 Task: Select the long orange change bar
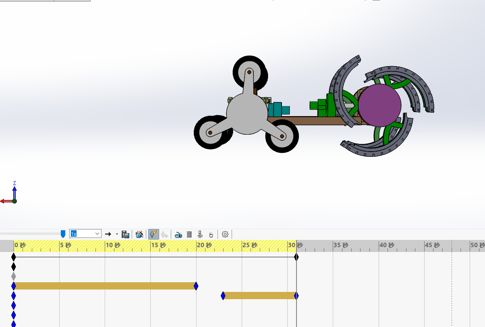(x=105, y=286)
